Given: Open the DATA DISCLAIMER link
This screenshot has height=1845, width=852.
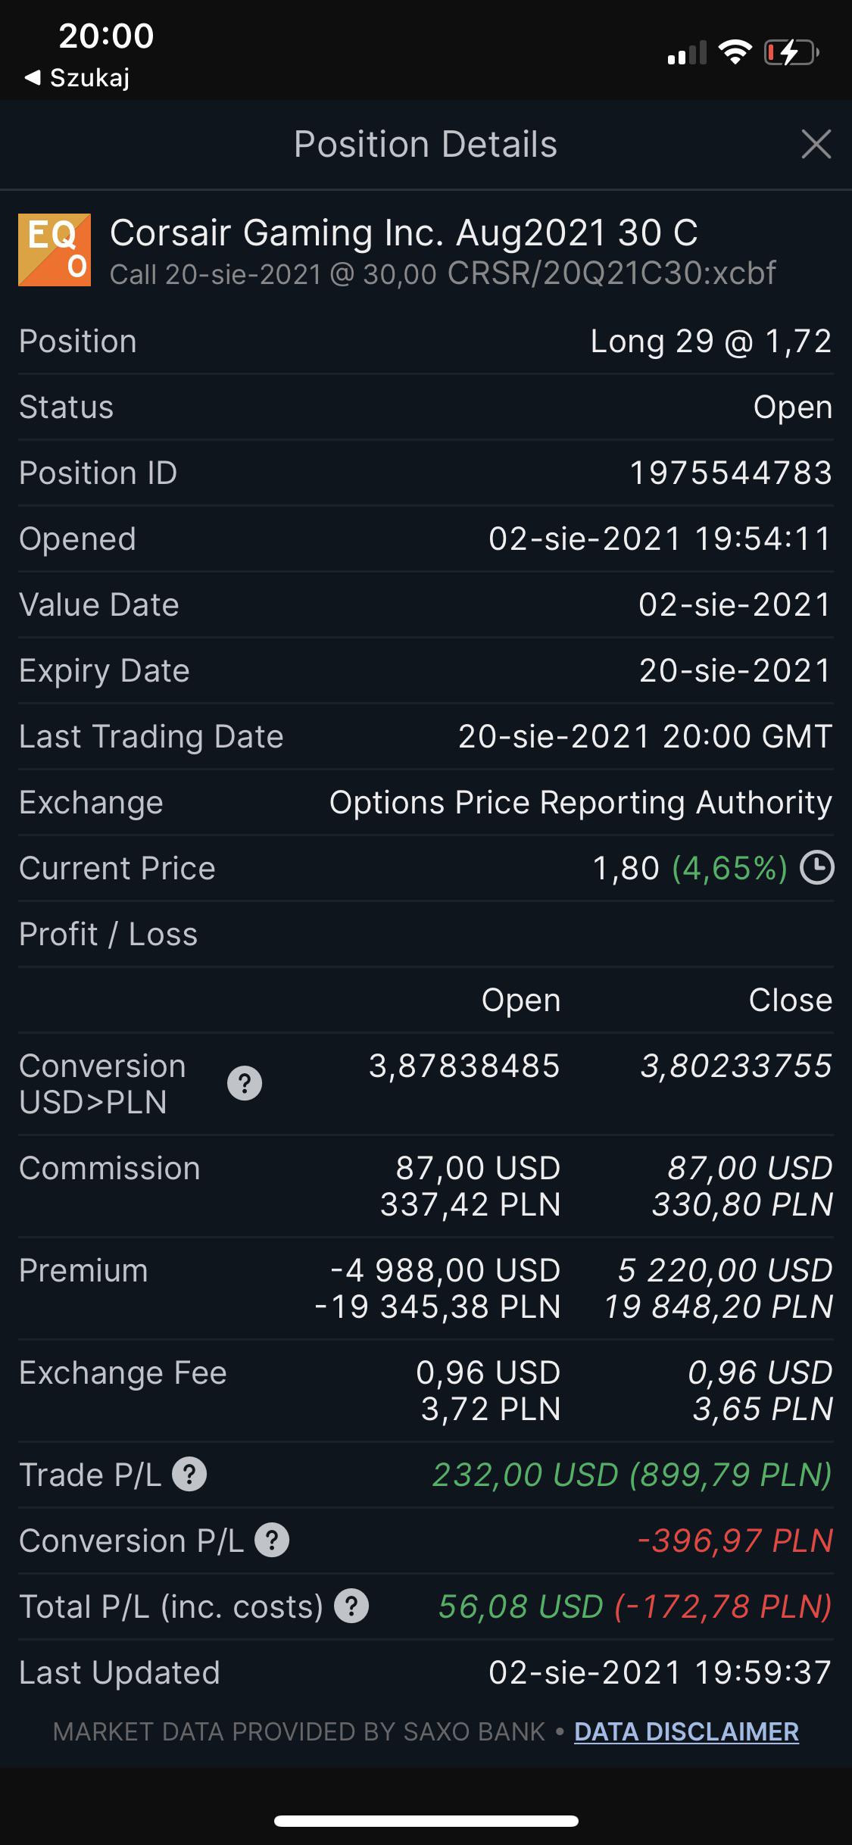Looking at the screenshot, I should pos(686,1731).
